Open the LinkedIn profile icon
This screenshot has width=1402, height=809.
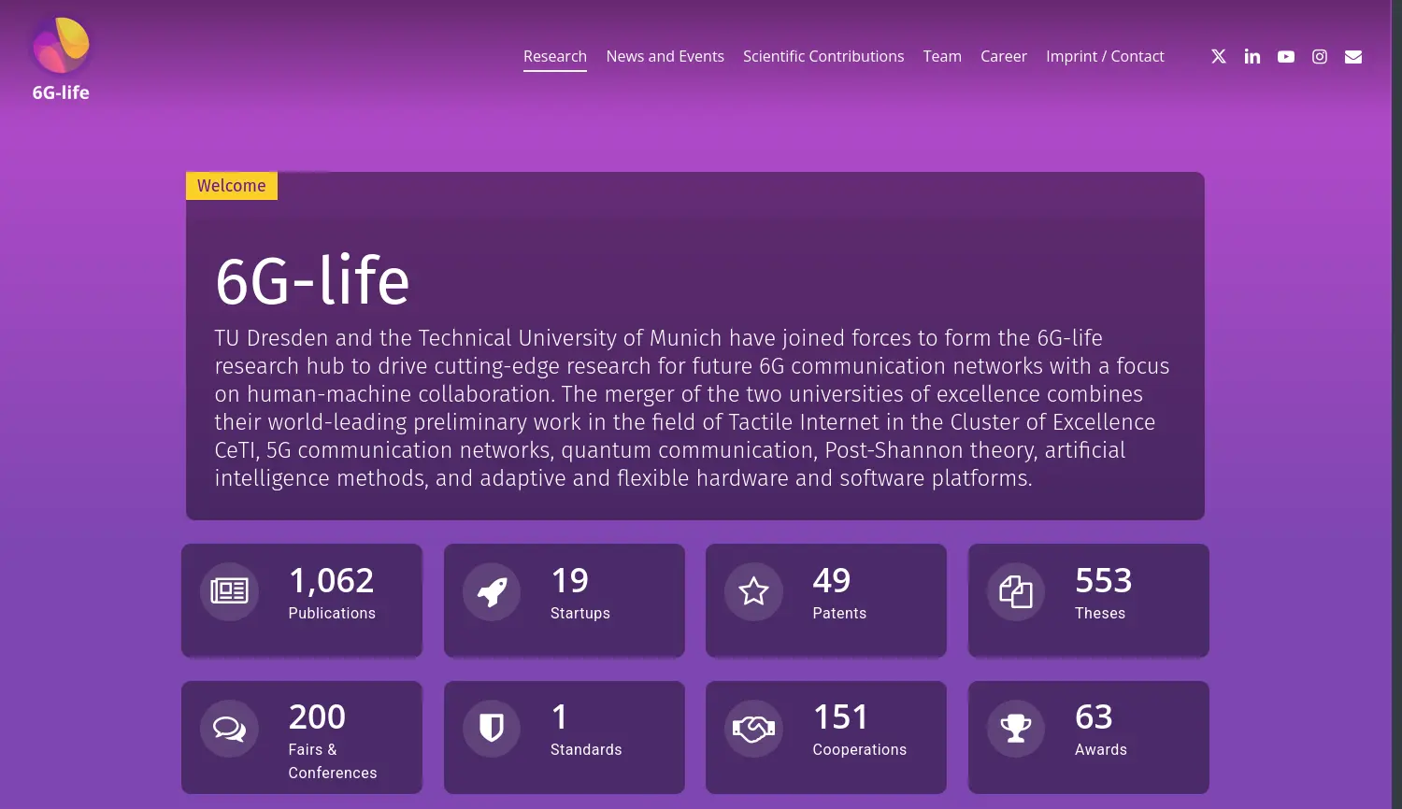click(1252, 57)
